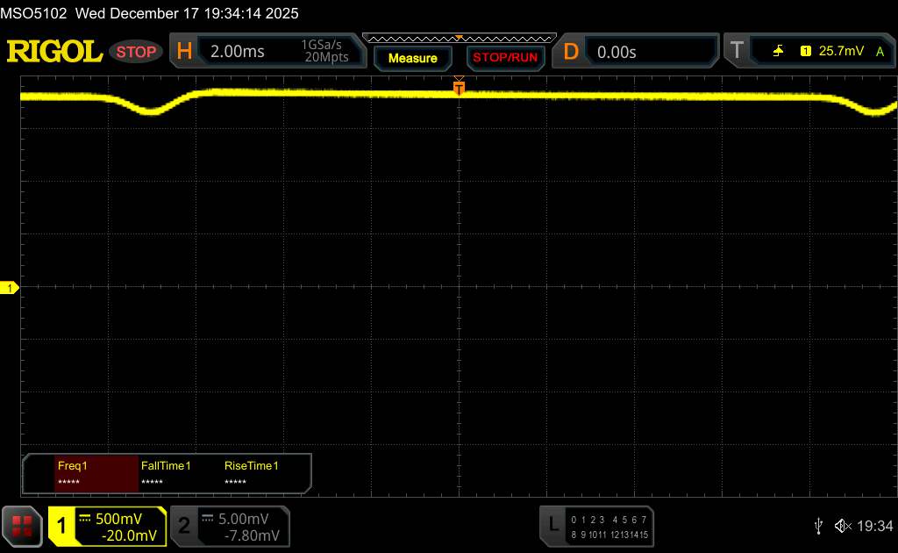This screenshot has height=553, width=898.
Task: Select channel 1 500mV vertical scale
Action: pyautogui.click(x=118, y=519)
